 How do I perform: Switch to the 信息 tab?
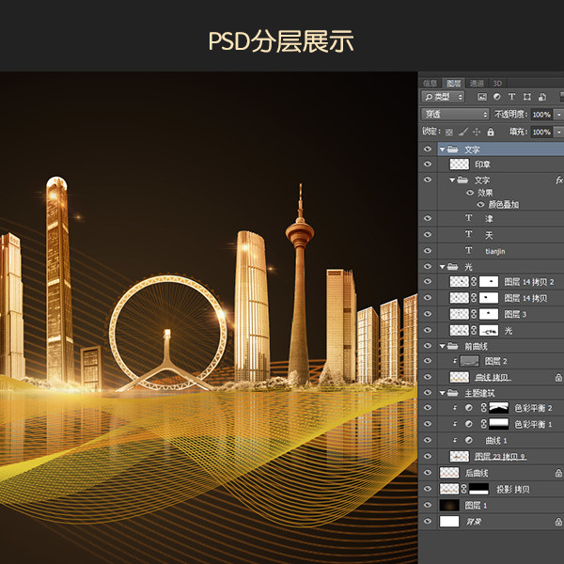430,84
